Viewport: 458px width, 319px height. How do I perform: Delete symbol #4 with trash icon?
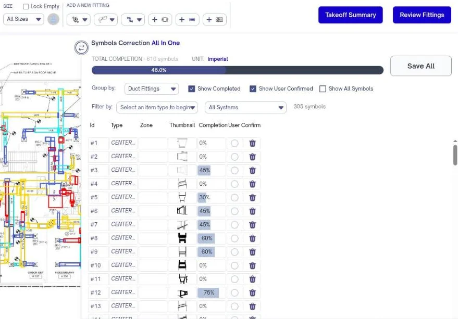pyautogui.click(x=252, y=184)
